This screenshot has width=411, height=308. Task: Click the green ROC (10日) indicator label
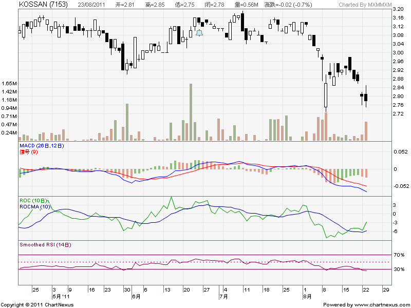coord(34,200)
